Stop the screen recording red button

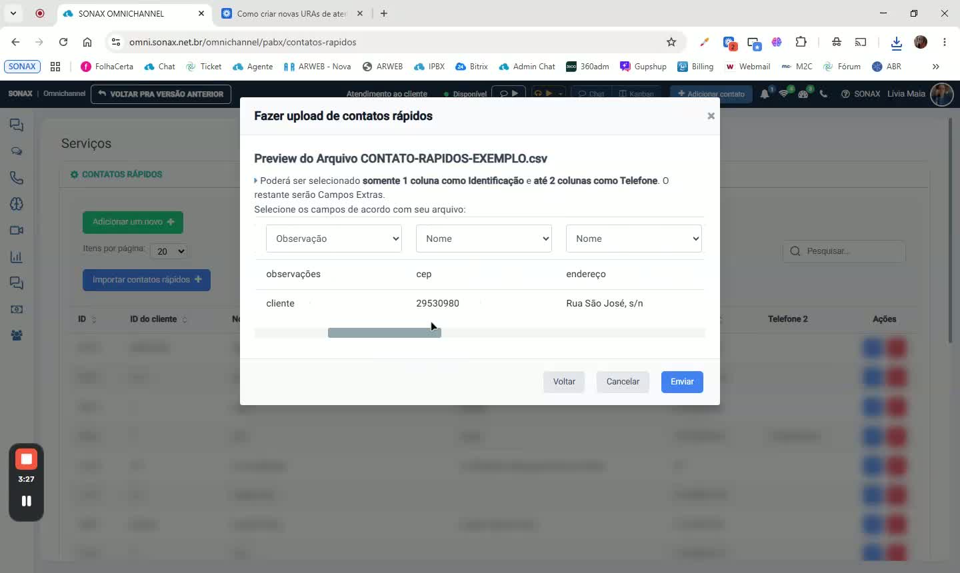coord(26,459)
